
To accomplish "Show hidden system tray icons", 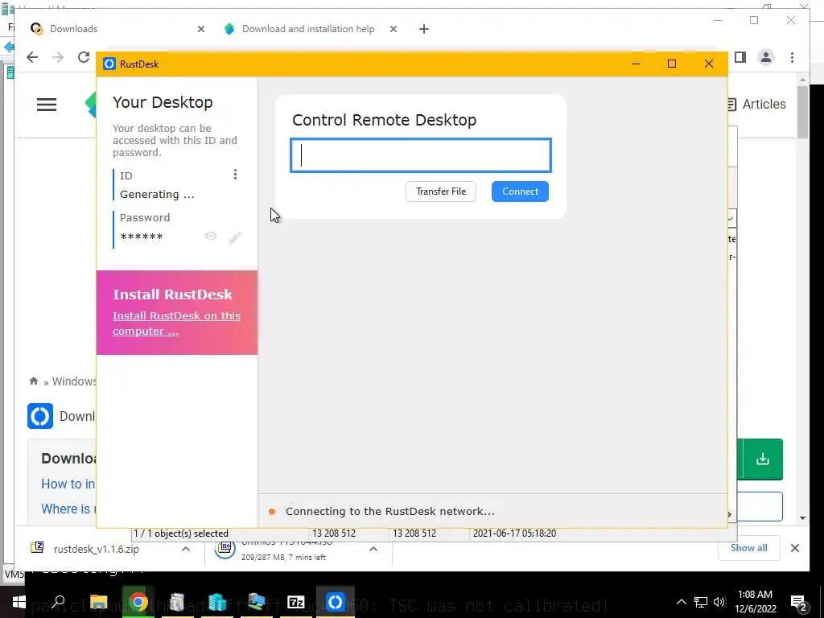I will [x=681, y=602].
